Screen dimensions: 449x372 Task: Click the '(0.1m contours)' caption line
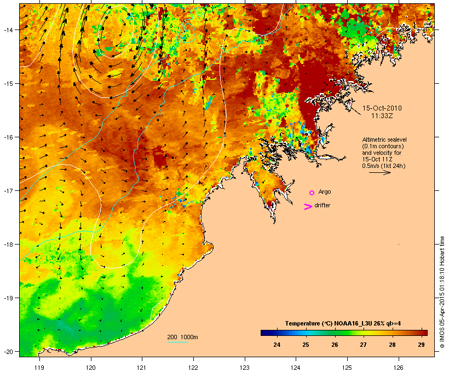[383, 146]
